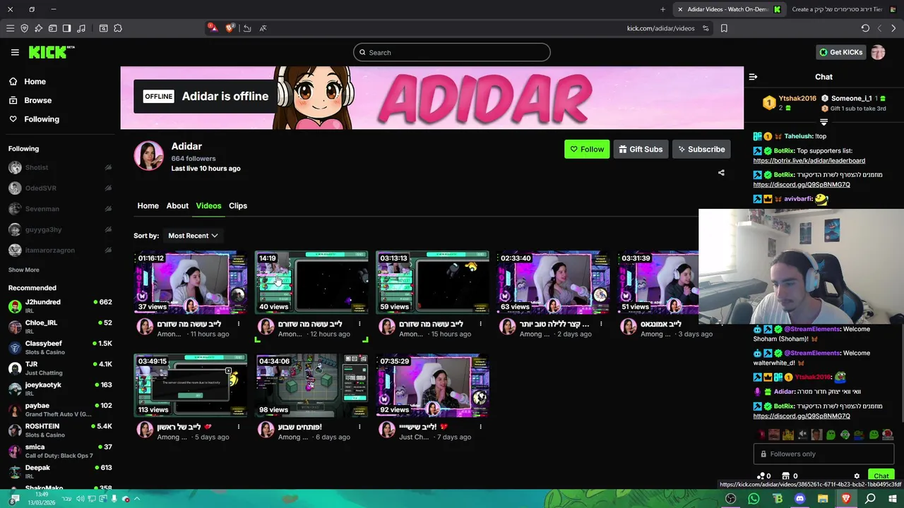Click the browser translate page icon
The width and height of the screenshot is (904, 508).
coord(263,28)
